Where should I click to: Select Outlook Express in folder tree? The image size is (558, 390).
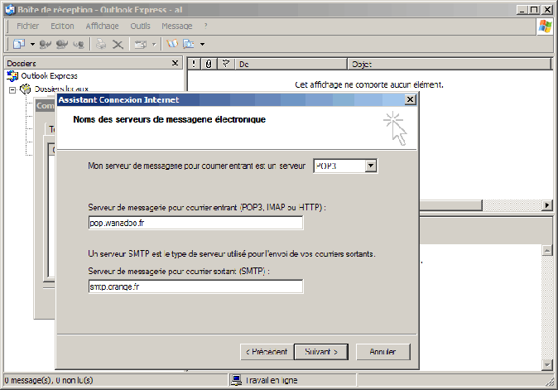[x=49, y=76]
